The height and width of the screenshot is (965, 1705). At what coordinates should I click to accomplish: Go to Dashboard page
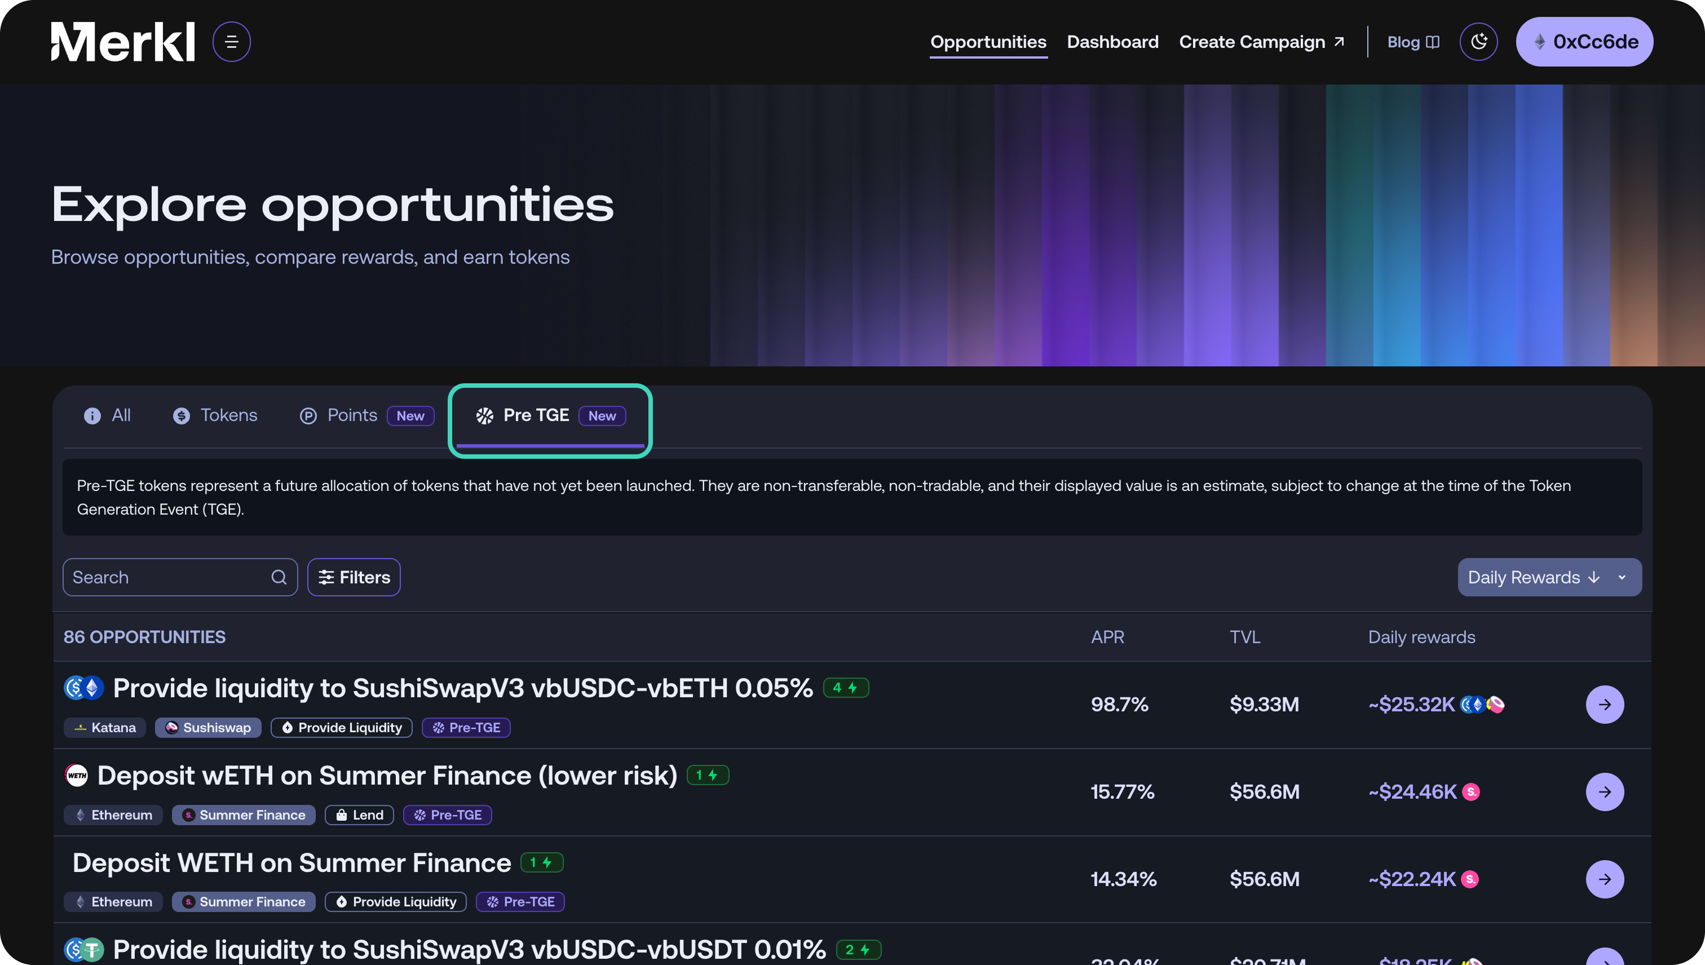pos(1112,42)
